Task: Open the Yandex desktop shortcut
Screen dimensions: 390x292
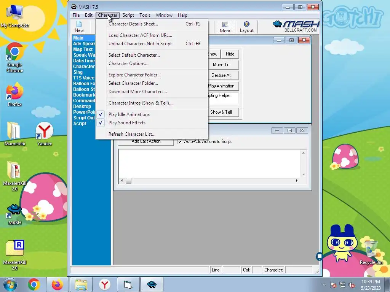Action: click(x=45, y=133)
